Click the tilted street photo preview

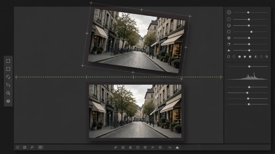[136, 41]
